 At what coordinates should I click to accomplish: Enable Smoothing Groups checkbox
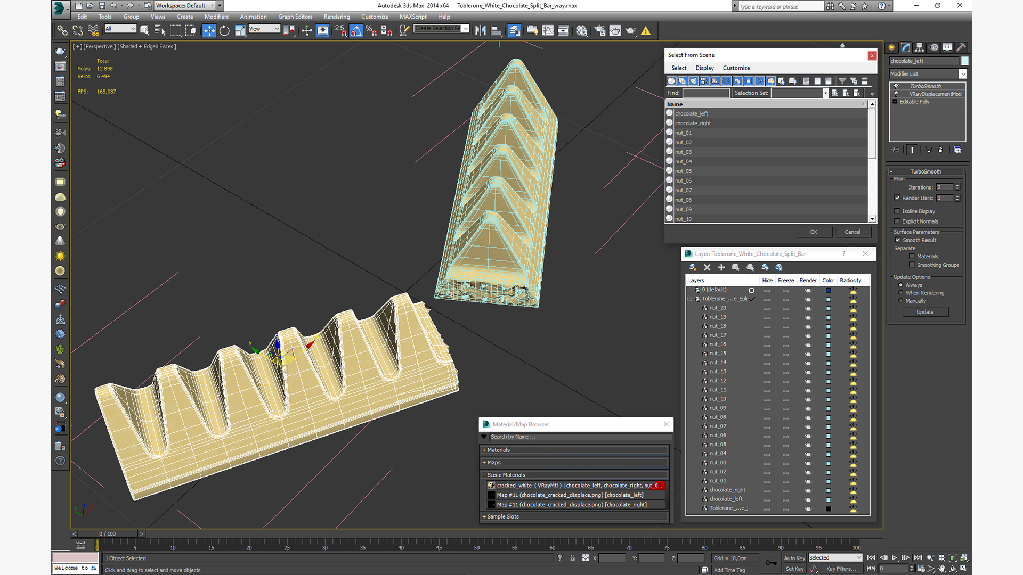tap(912, 265)
